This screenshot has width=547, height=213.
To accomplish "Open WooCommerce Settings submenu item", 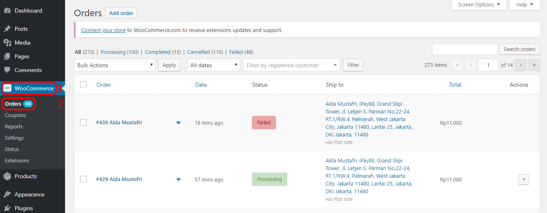I will (14, 138).
